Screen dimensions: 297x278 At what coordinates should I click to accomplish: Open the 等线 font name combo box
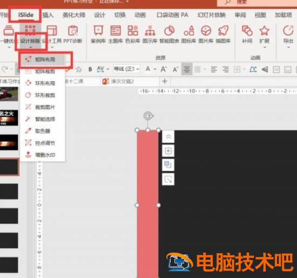(x=126, y=69)
